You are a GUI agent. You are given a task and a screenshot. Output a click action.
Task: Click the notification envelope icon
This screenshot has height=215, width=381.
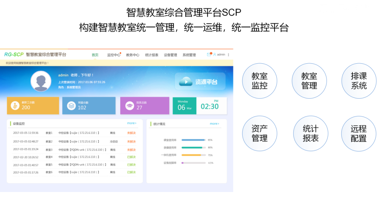208,54
